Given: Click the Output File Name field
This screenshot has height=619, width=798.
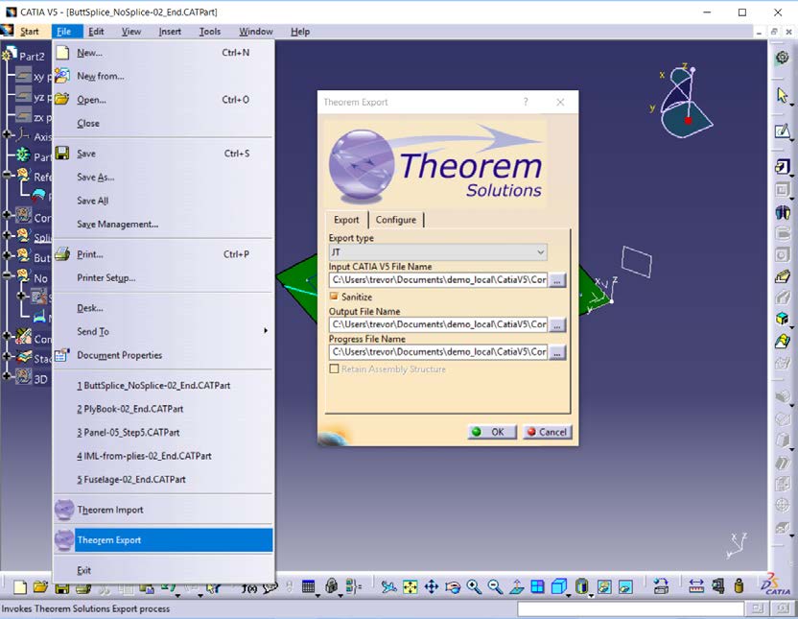Looking at the screenshot, I should 438,324.
